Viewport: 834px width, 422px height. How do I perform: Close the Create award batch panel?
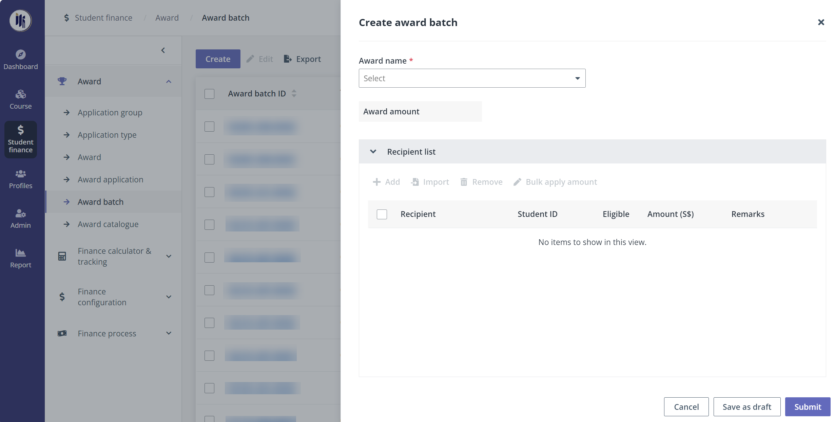821,22
